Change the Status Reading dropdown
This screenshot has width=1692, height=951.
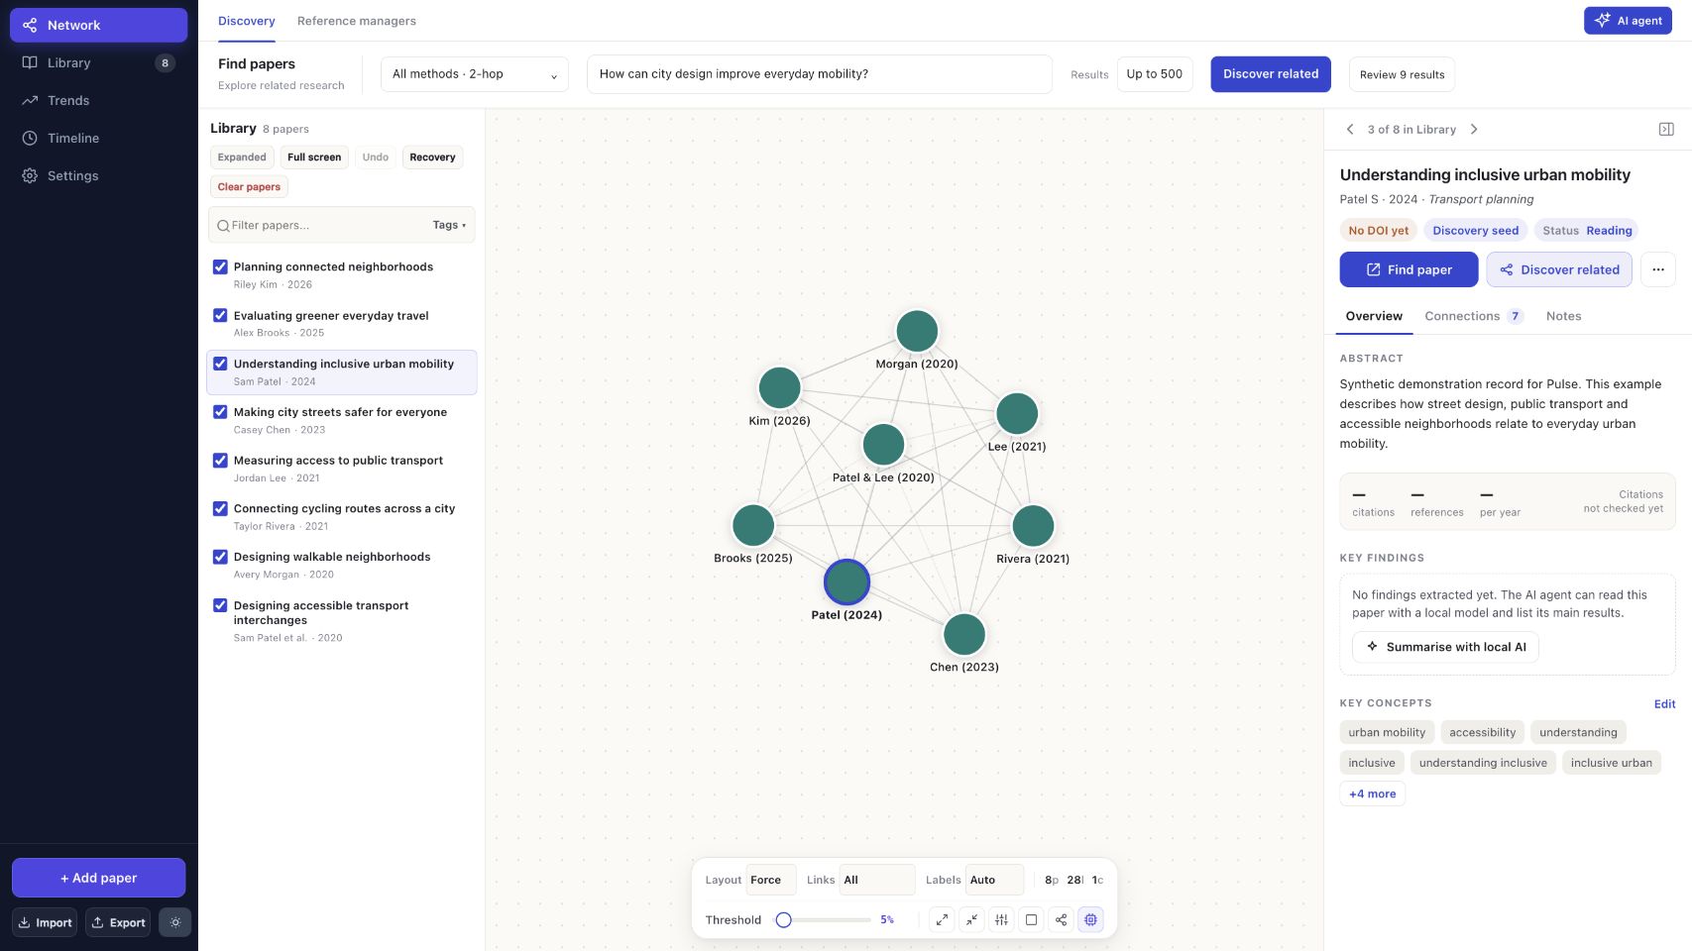pos(1587,231)
